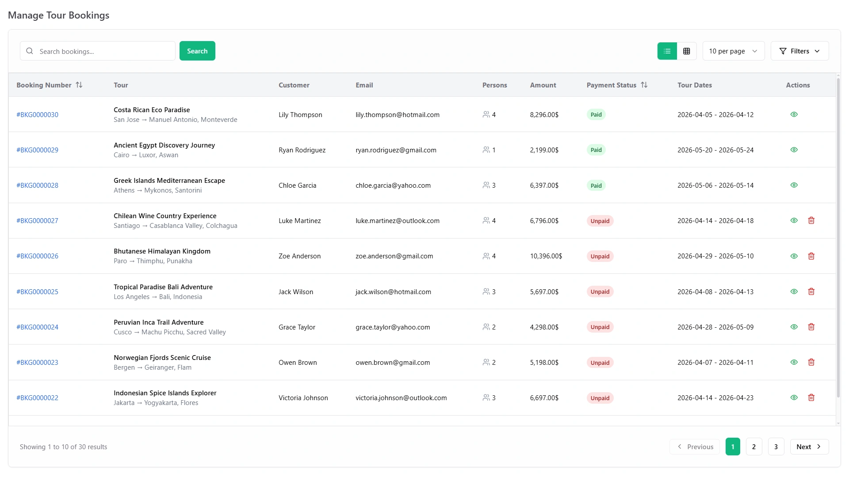Go to page 1
This screenshot has height=477, width=849.
[x=733, y=447]
